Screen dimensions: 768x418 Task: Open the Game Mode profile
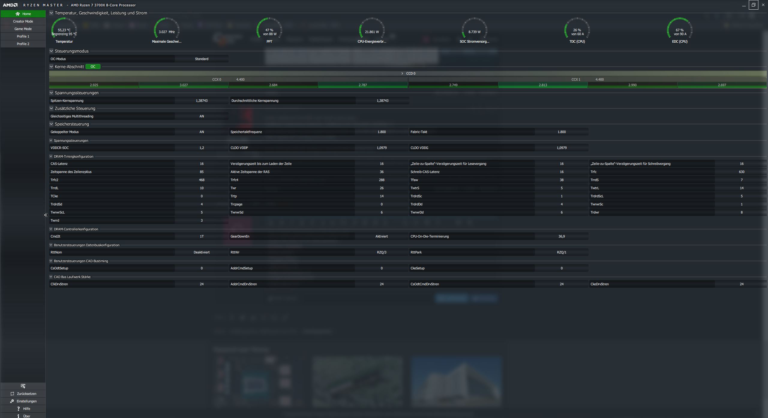click(x=23, y=29)
